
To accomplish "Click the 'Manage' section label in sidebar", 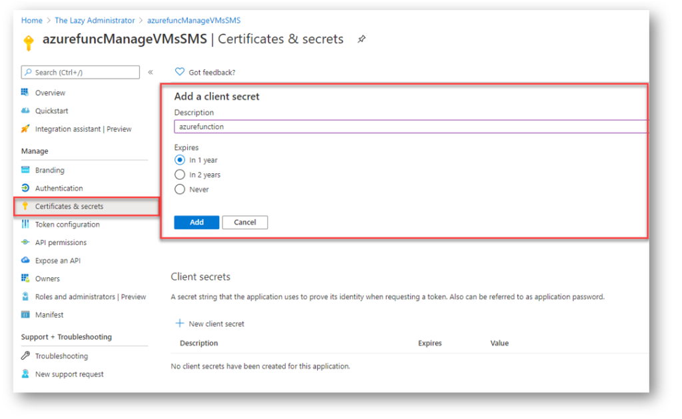I will [x=35, y=151].
